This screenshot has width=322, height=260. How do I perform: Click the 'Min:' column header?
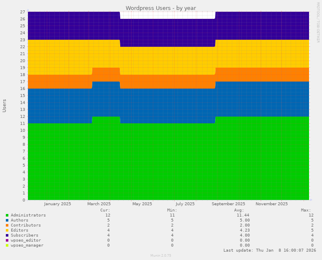click(172, 210)
